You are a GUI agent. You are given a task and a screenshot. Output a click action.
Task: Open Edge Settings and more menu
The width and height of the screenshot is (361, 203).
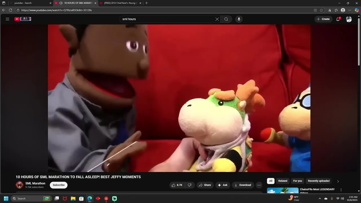click(x=350, y=10)
